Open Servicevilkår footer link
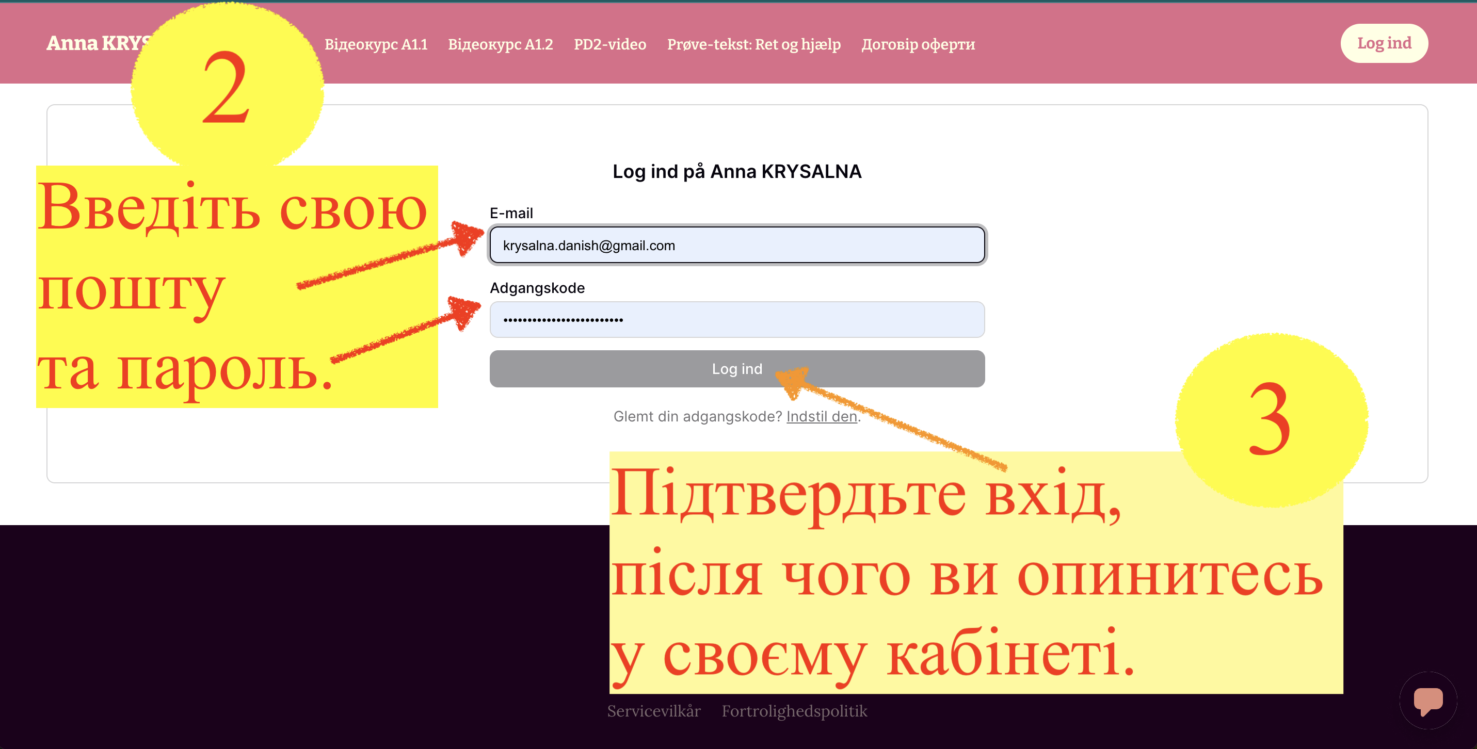Viewport: 1477px width, 749px height. pos(654,711)
